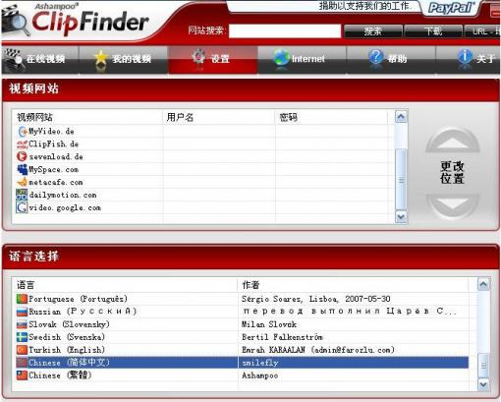Click the 语言 language column header
501x402 pixels.
coord(125,285)
